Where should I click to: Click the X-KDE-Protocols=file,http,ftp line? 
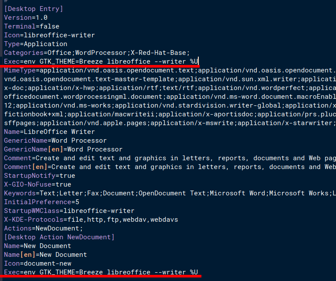(91, 219)
